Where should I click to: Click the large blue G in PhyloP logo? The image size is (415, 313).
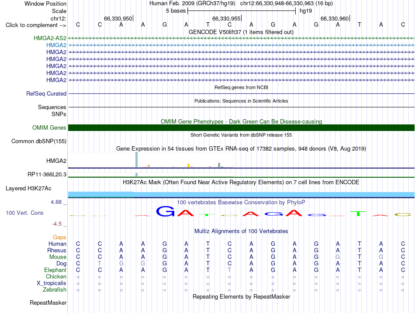point(166,211)
